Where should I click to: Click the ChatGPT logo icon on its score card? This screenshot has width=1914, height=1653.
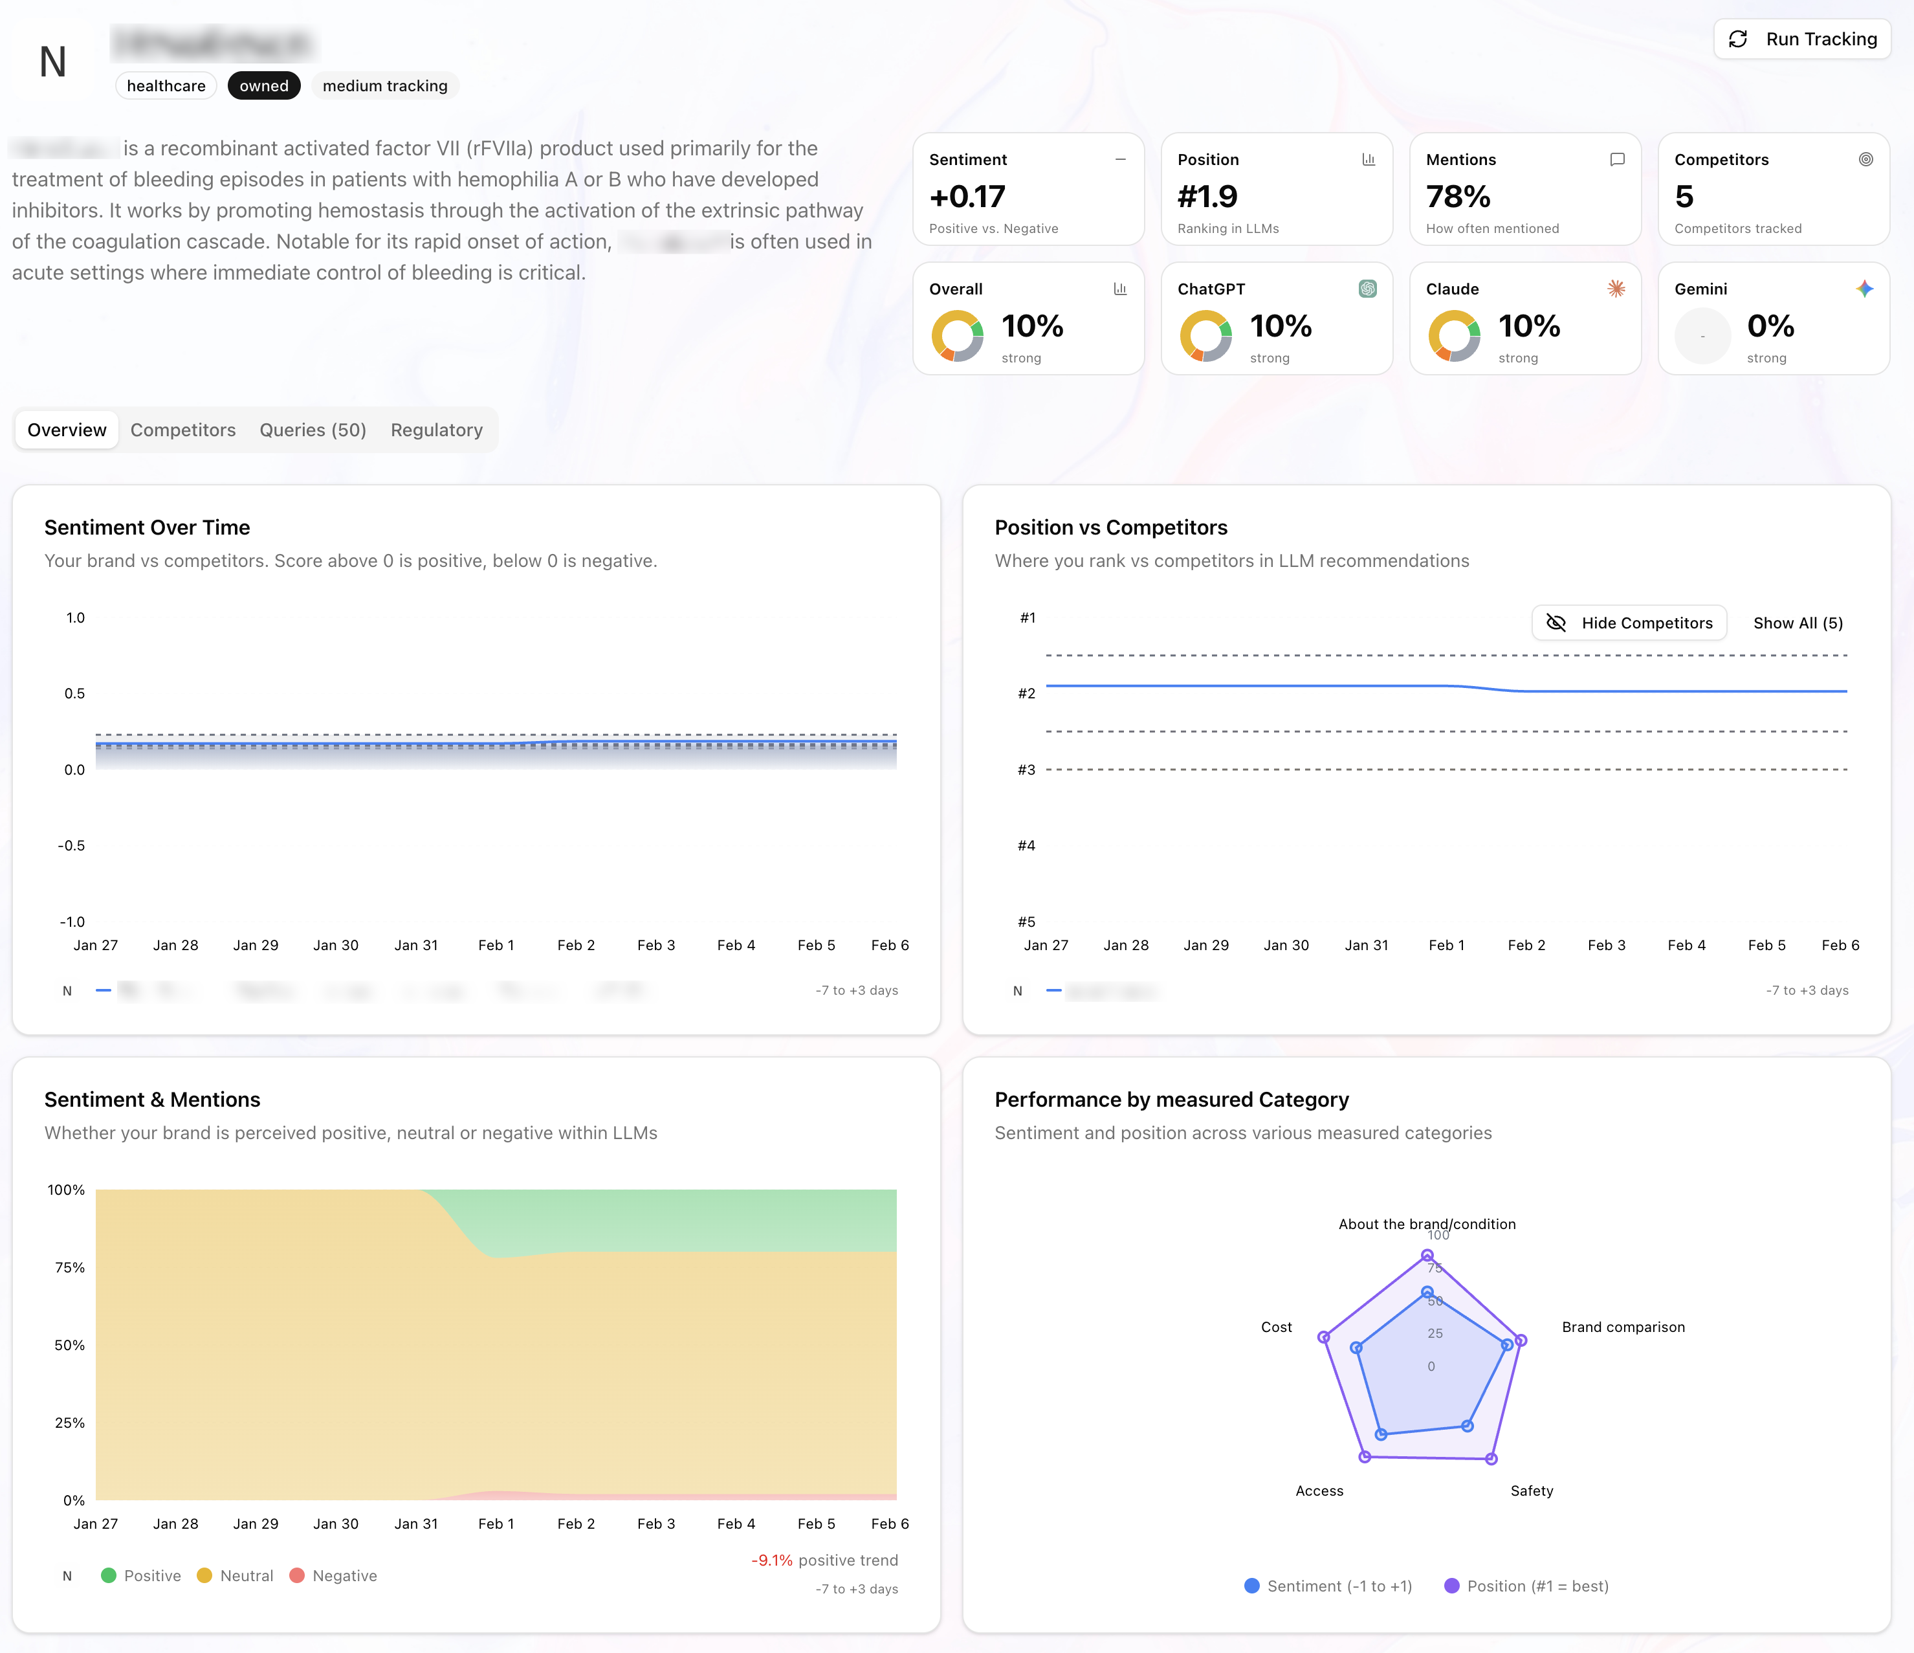1368,288
